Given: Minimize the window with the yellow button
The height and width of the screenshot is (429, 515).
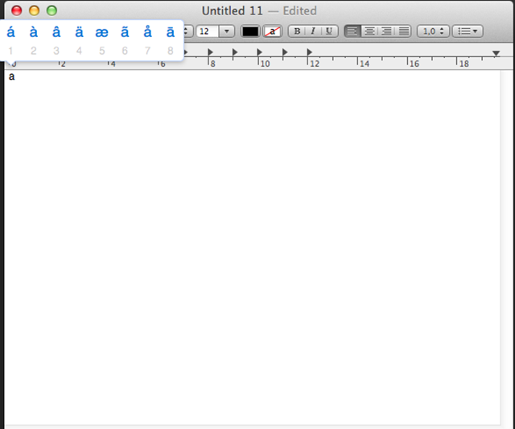Looking at the screenshot, I should tap(34, 10).
